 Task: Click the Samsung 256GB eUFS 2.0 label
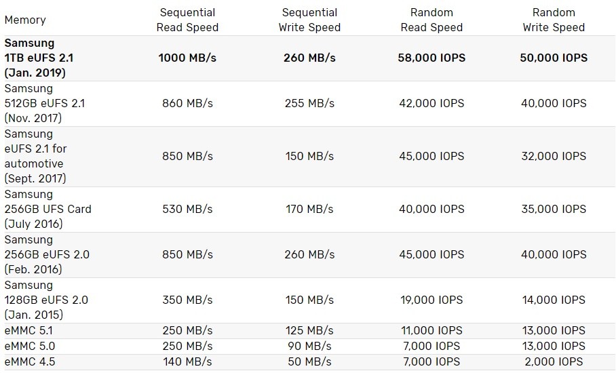click(47, 254)
